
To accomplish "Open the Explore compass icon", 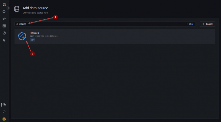I will [4, 33].
